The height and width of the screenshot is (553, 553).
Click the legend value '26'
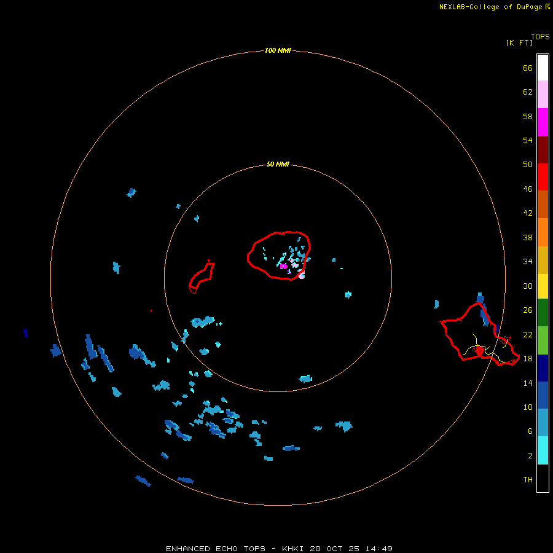[x=528, y=310]
